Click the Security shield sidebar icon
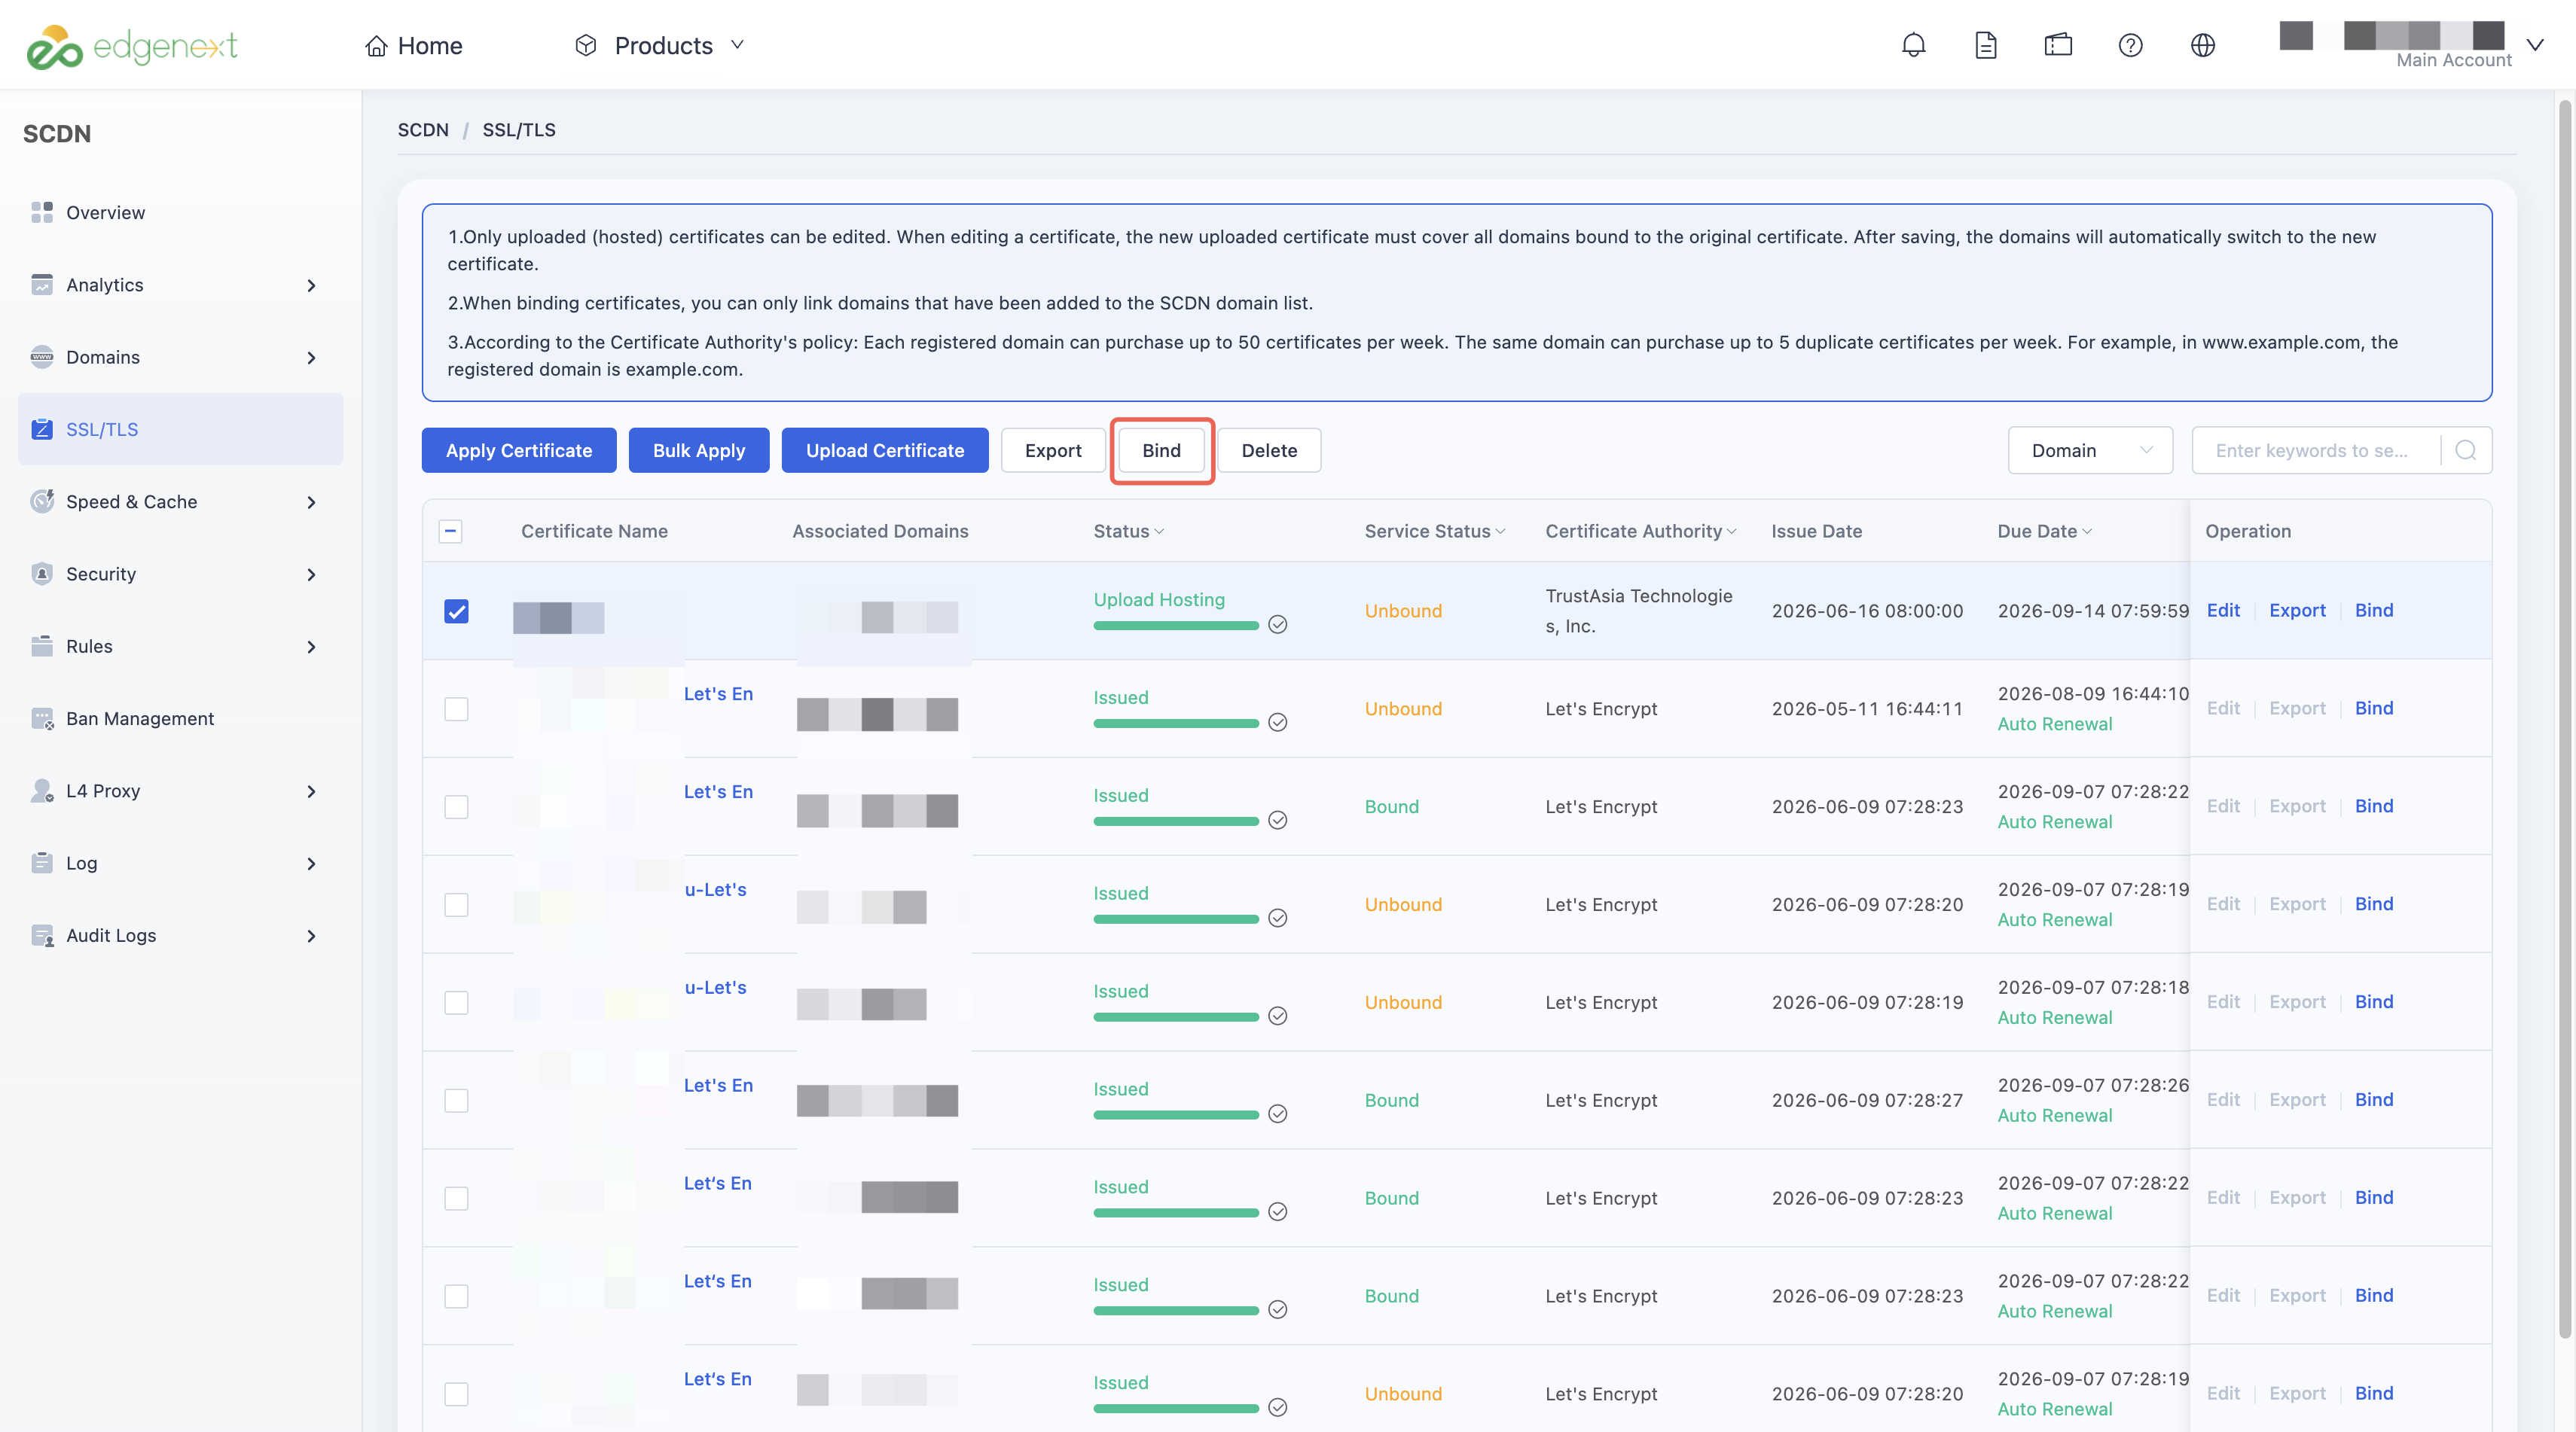Viewport: 2576px width, 1432px height. (x=42, y=574)
